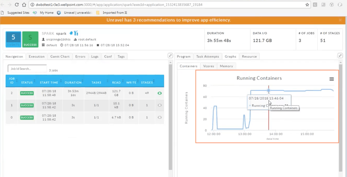This screenshot has height=177, width=347.
Task: Click the V circle extension icon
Action: click(332, 5)
